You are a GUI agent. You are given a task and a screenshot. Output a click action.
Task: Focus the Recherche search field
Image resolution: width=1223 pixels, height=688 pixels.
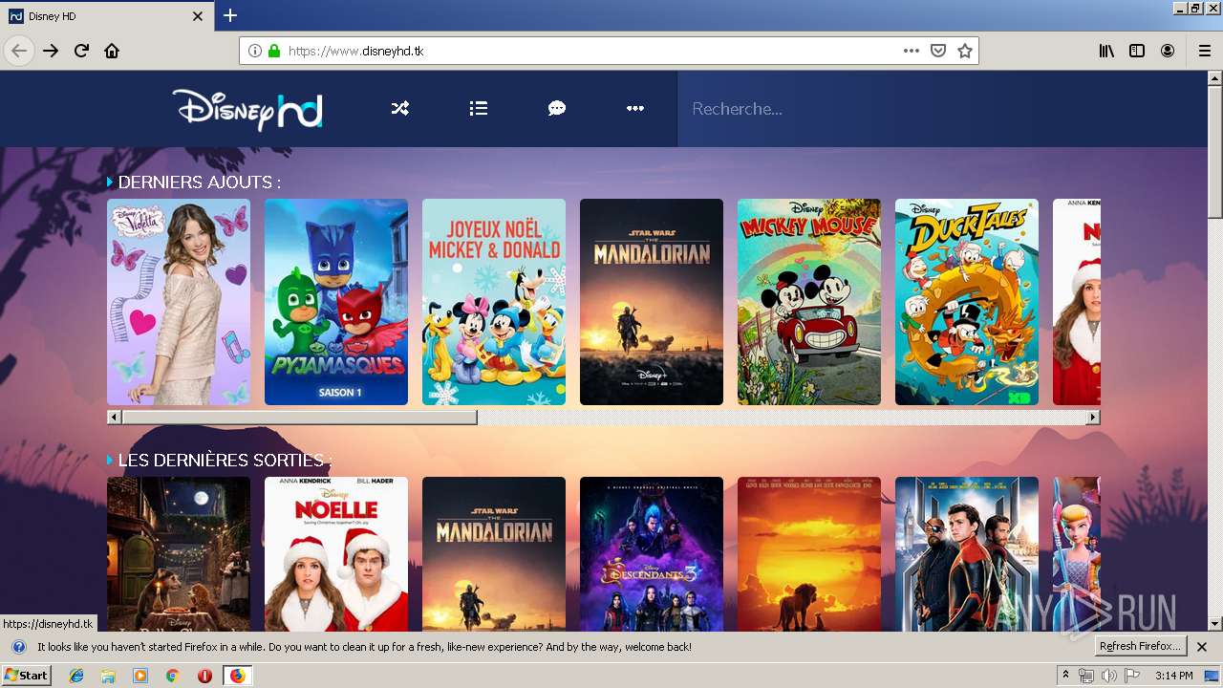click(941, 109)
